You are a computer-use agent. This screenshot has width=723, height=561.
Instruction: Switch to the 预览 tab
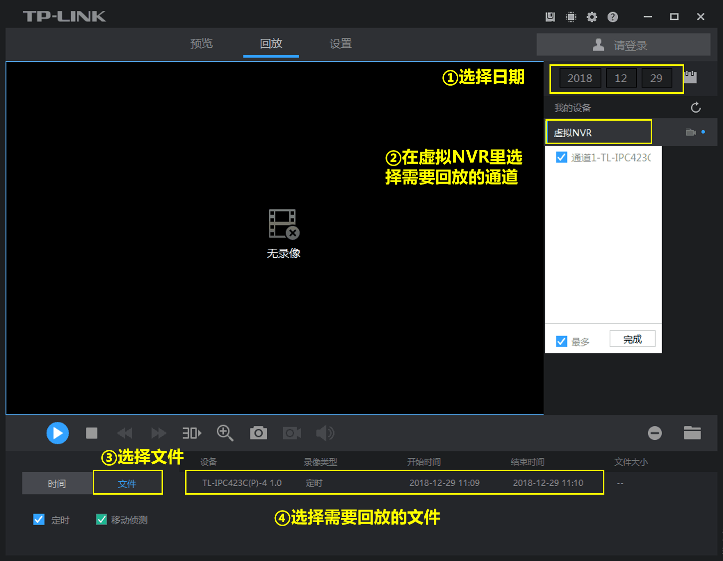(201, 43)
